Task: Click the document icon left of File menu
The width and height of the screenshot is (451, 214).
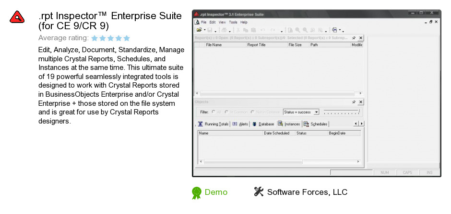Action: tap(197, 22)
